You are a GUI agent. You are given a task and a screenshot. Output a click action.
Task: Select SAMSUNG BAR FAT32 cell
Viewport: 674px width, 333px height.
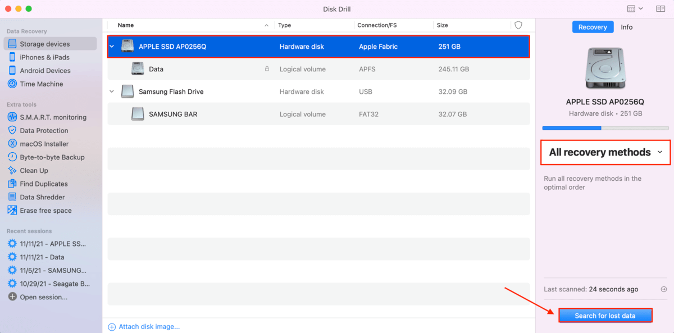pyautogui.click(x=369, y=114)
